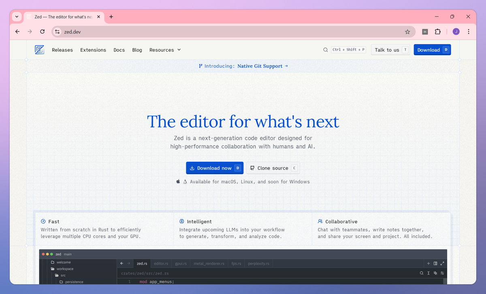Click the Clone source button
486x294 pixels.
pyautogui.click(x=273, y=168)
